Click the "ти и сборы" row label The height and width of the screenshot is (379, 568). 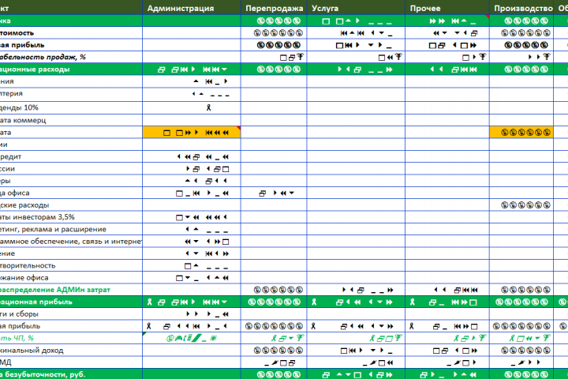(x=19, y=313)
